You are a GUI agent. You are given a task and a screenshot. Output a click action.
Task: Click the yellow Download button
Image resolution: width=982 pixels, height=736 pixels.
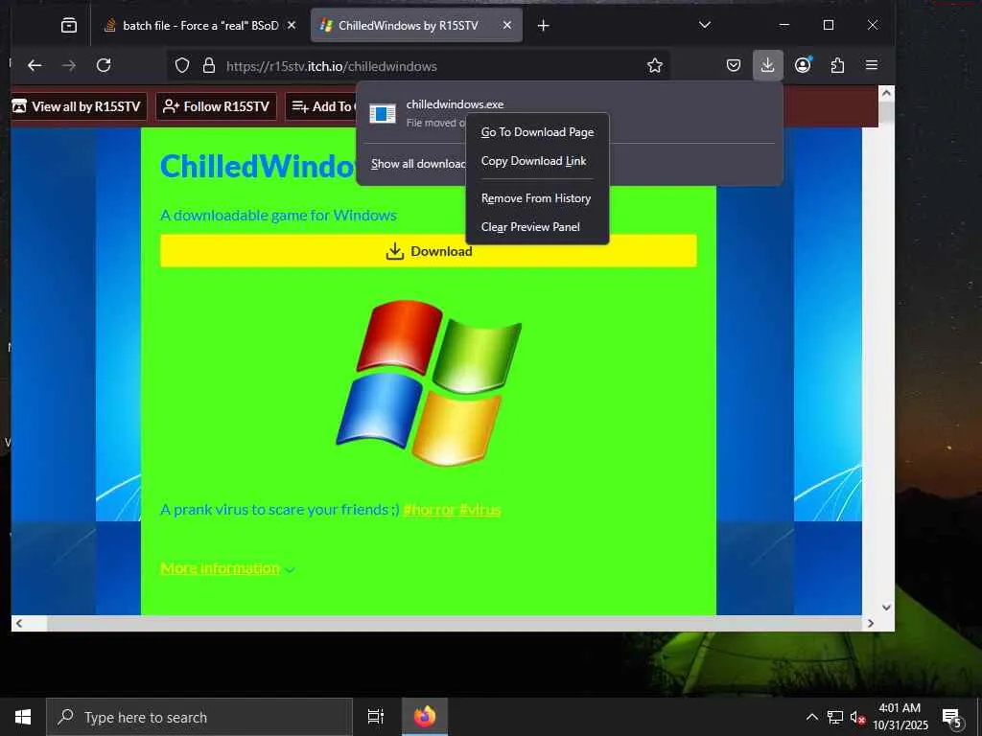tap(429, 251)
